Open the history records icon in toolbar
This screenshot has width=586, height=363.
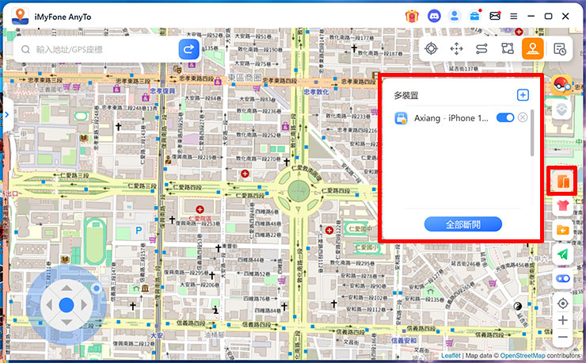click(559, 48)
